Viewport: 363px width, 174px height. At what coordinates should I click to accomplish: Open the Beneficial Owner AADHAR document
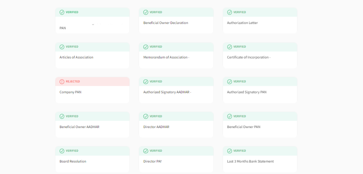coord(92,129)
